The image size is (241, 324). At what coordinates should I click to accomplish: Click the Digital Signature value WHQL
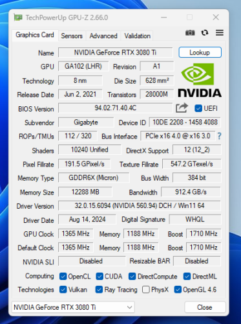pyautogui.click(x=195, y=220)
